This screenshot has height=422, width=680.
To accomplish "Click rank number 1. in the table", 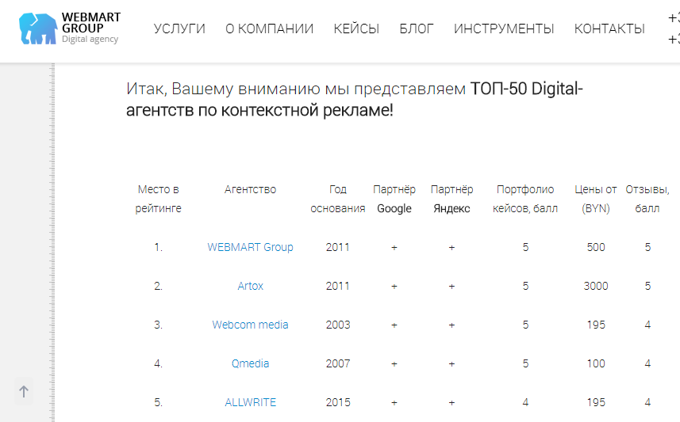I will [158, 247].
